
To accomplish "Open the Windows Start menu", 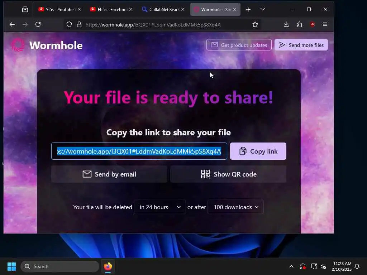I will 11,266.
